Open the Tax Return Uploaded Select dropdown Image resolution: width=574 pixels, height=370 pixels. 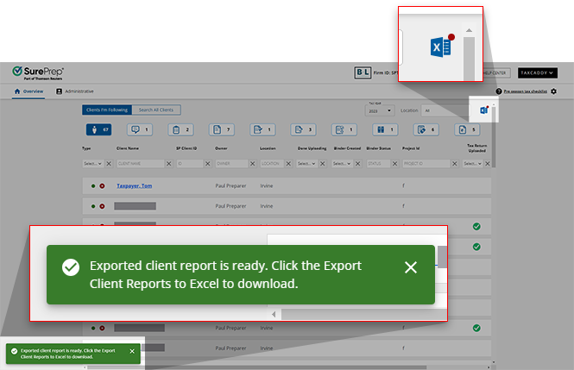[x=473, y=163]
